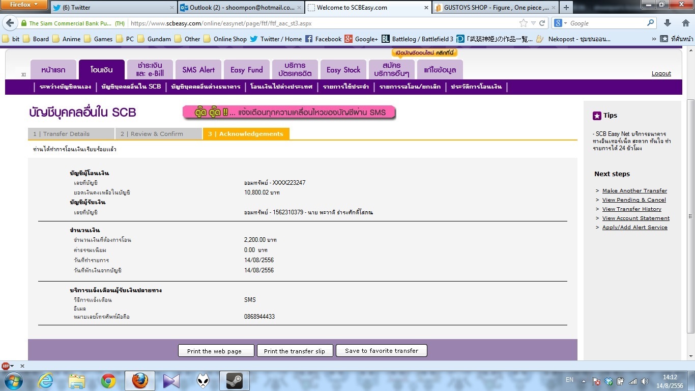Select the โอนเงินไปต่างประเทศ submenu item
The image size is (695, 391).
[281, 87]
